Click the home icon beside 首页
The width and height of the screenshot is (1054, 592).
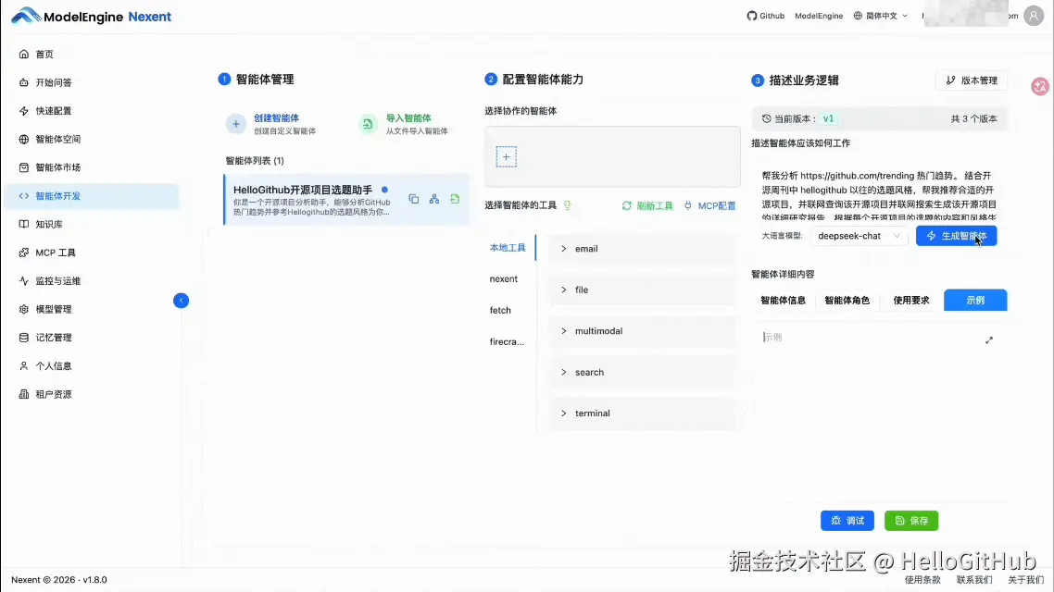pyautogui.click(x=24, y=54)
